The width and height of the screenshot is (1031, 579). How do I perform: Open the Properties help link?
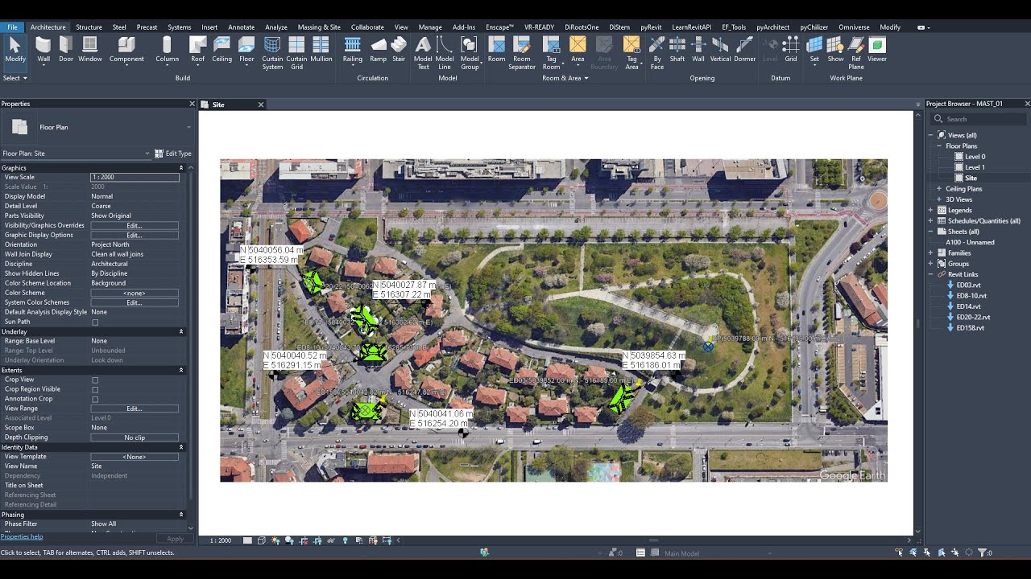tap(22, 536)
